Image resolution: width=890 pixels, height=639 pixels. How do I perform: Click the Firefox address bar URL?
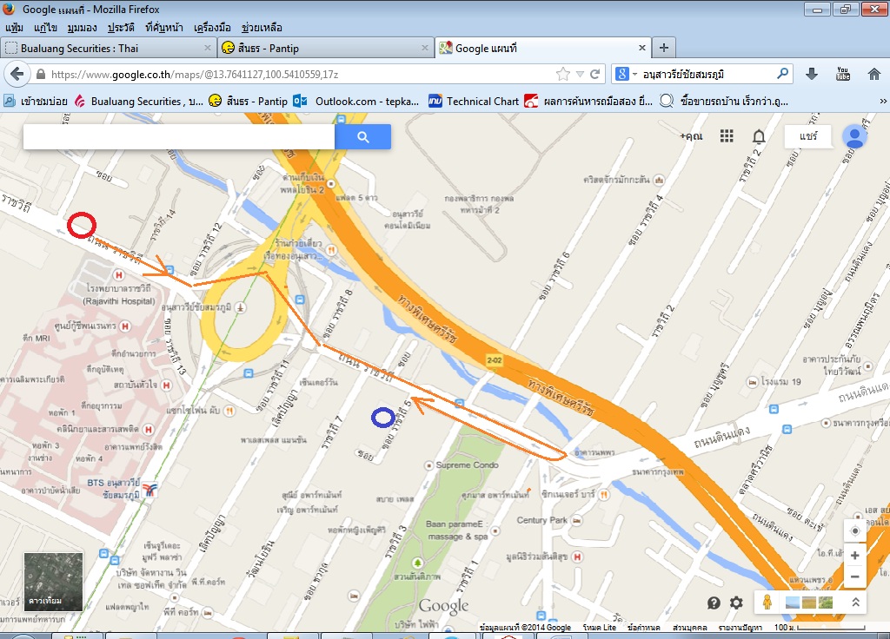click(x=195, y=75)
